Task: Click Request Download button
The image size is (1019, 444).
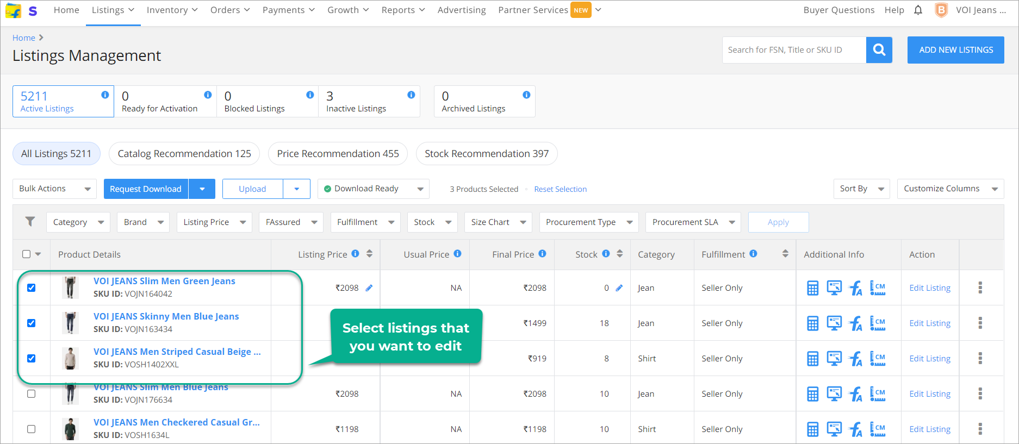Action: click(x=146, y=189)
